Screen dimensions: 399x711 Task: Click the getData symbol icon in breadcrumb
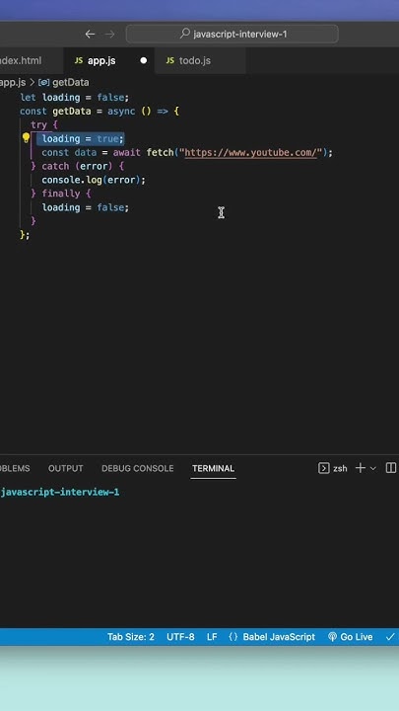[44, 83]
